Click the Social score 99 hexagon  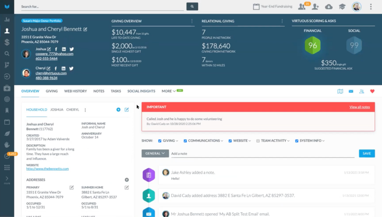(x=354, y=45)
